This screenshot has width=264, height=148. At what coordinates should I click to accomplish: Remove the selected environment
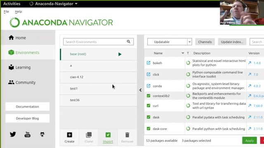[127, 138]
